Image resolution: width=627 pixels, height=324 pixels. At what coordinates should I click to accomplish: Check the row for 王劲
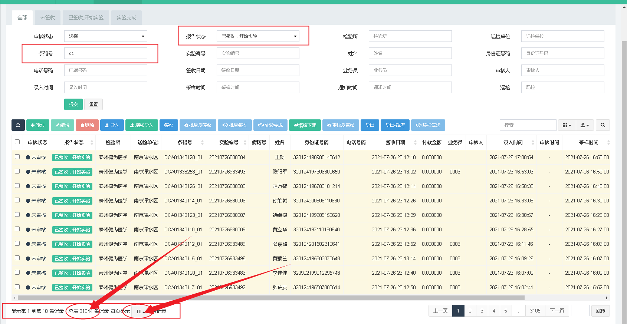[17, 156]
